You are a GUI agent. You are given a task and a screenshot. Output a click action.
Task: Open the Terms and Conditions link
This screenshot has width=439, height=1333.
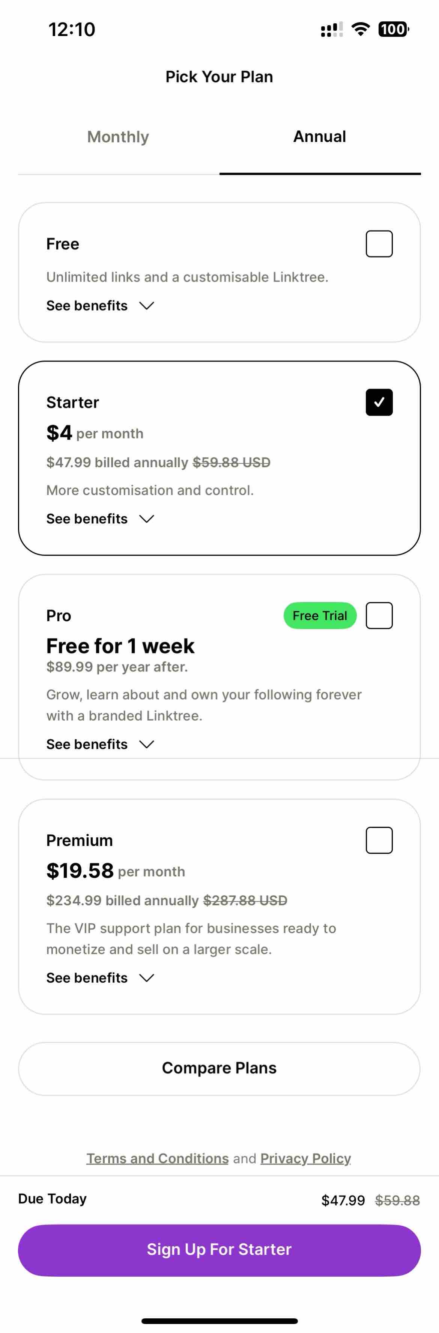[x=157, y=1158]
